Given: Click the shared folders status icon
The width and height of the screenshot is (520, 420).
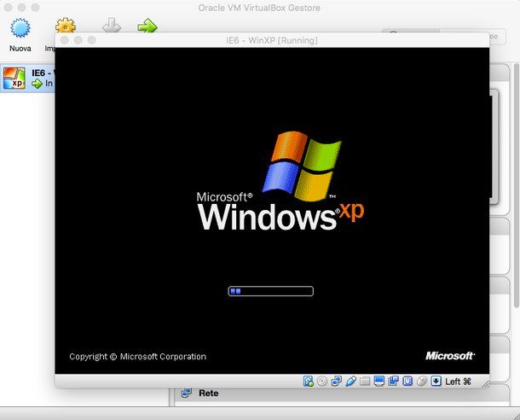Looking at the screenshot, I should [365, 381].
